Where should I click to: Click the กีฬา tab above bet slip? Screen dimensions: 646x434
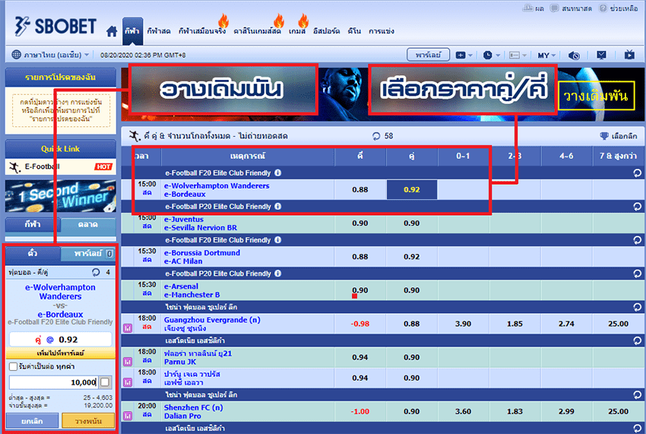[x=33, y=225]
